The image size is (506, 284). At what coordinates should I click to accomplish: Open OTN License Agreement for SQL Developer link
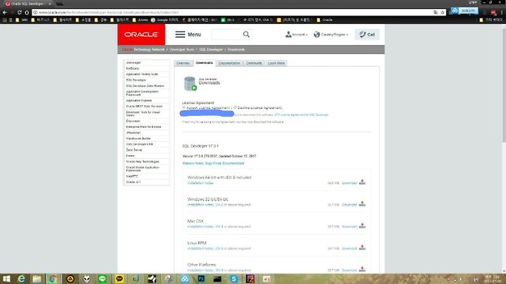(301, 115)
